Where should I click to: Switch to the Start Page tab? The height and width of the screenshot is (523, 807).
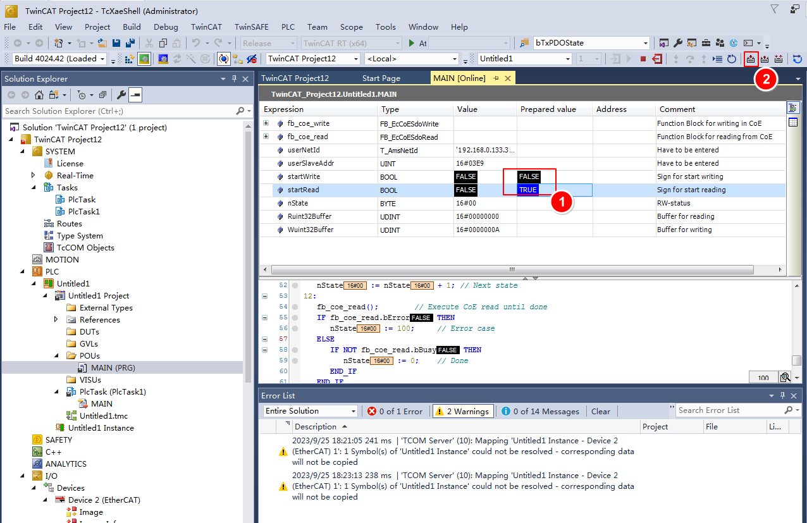point(381,78)
